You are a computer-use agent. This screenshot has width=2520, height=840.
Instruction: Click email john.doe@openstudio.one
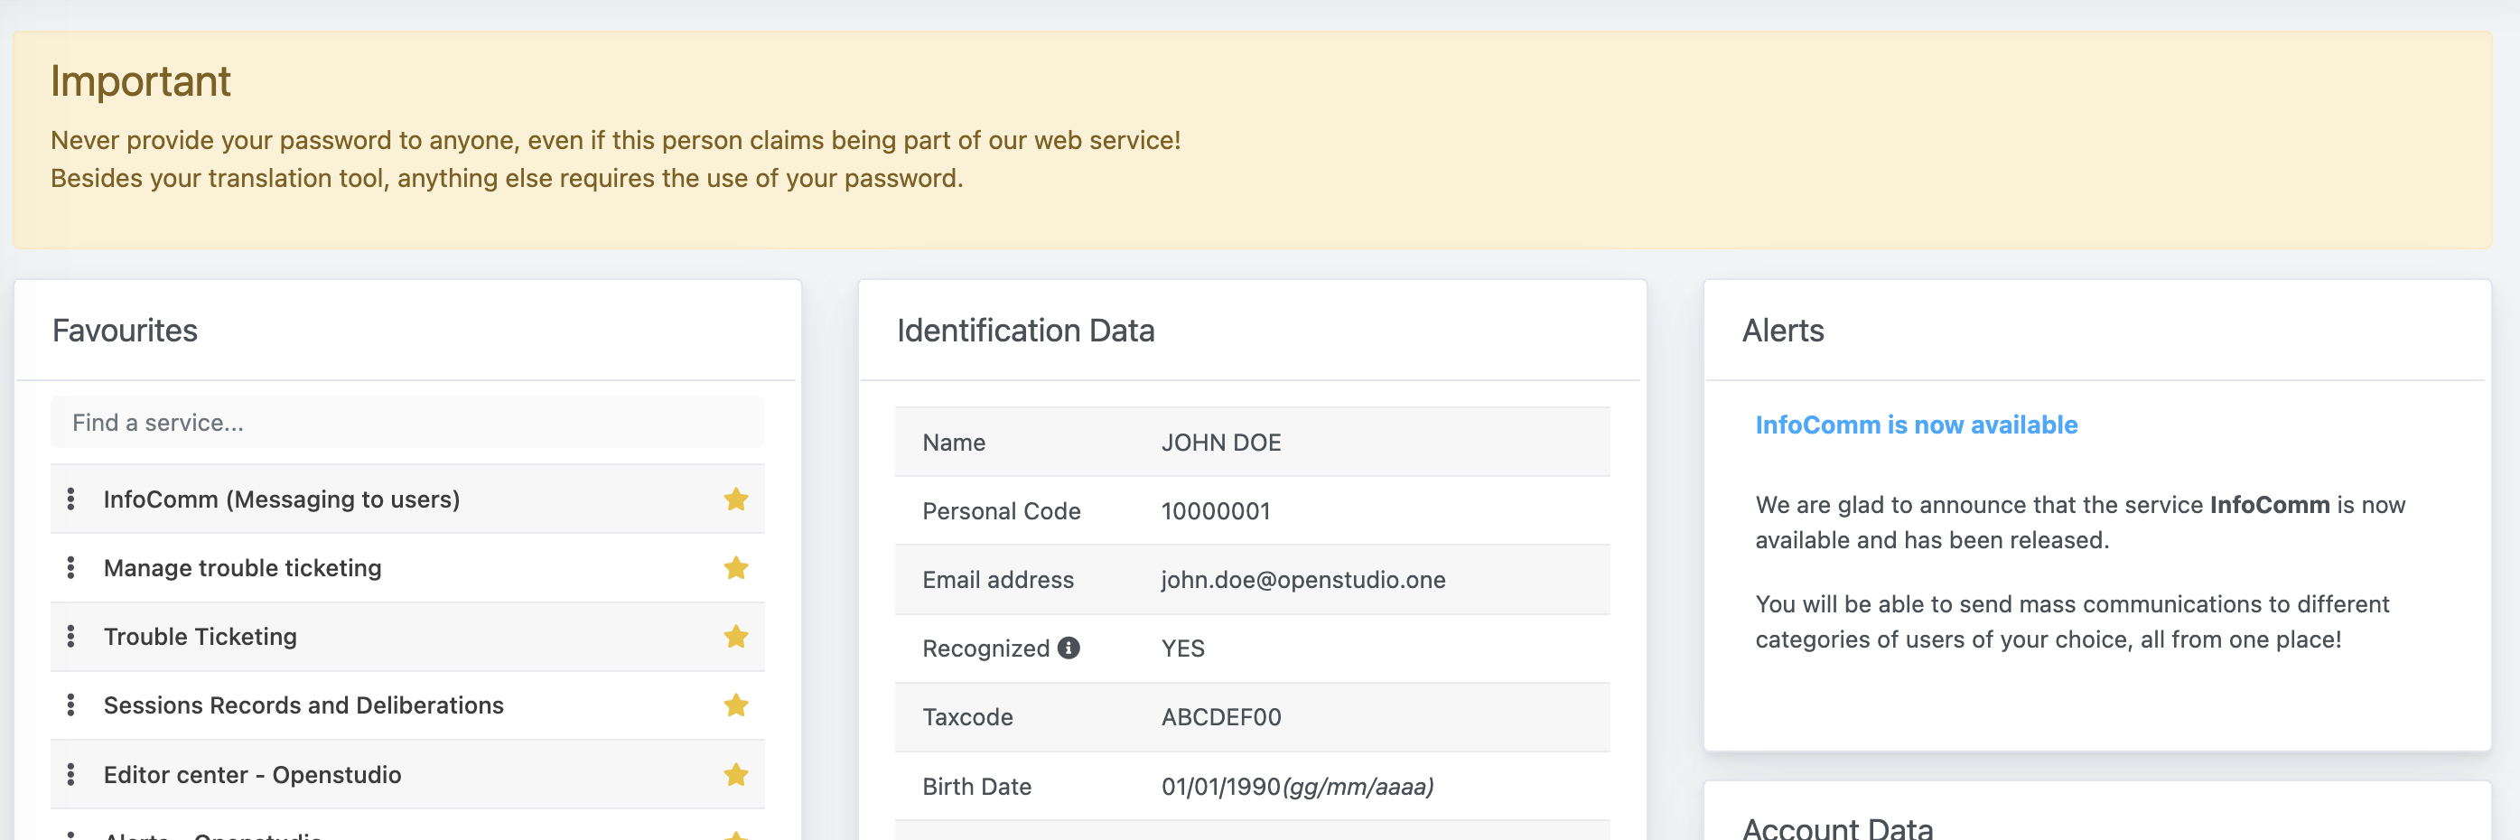tap(1303, 579)
